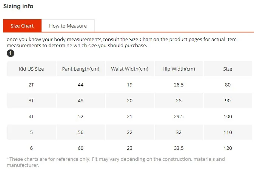Select the 3T size row cell
Screen dimensions: 254x171
[31, 101]
